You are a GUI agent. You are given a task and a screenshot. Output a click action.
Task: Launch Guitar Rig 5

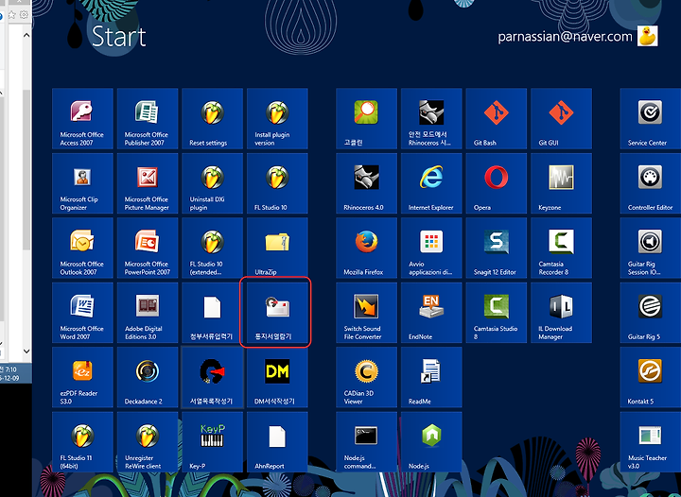[x=650, y=312]
